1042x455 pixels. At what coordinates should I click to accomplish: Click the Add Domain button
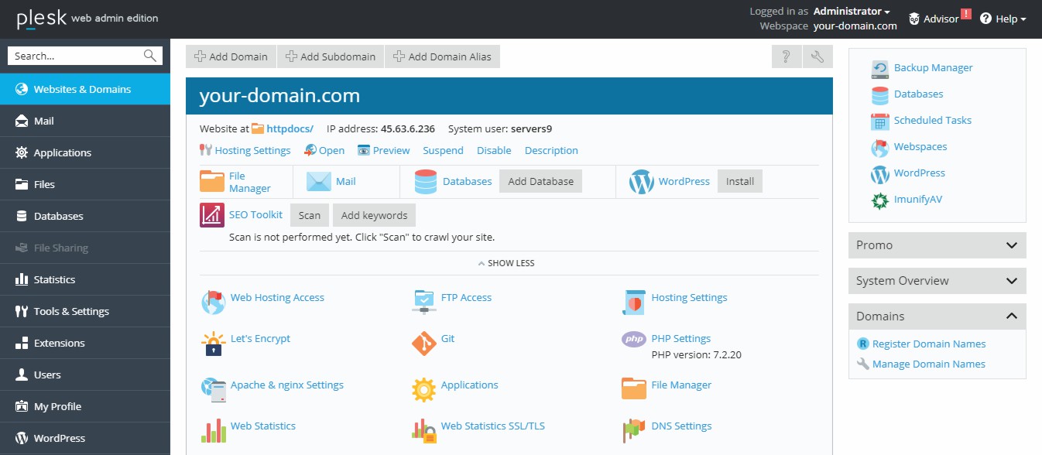coord(231,56)
